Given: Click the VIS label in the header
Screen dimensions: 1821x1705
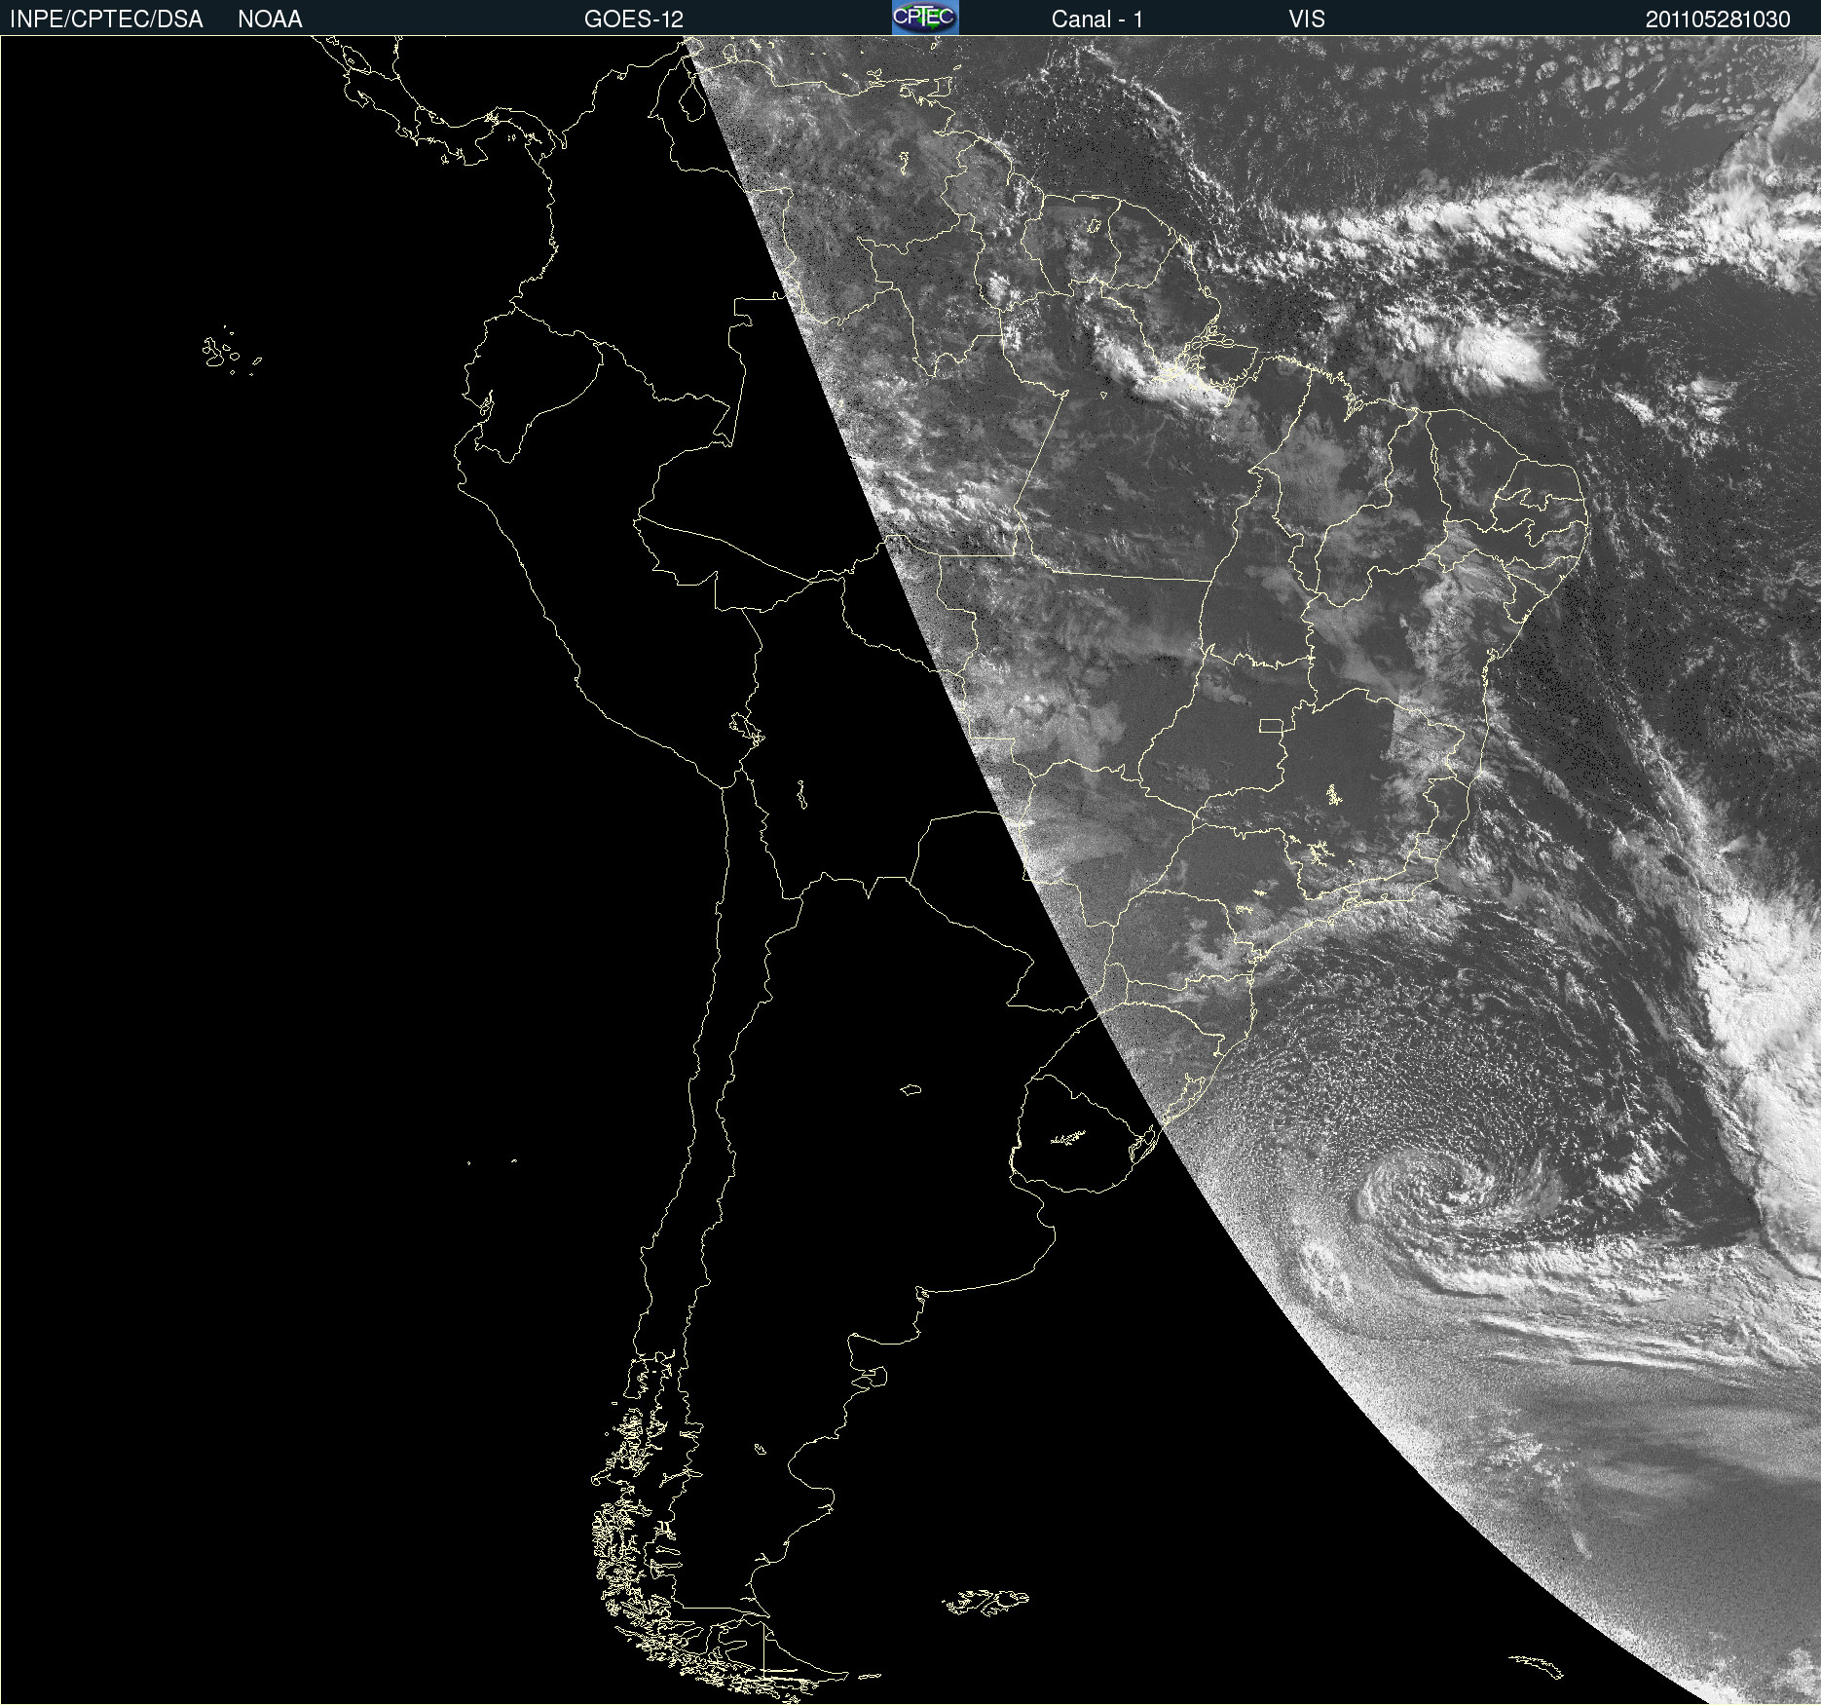Looking at the screenshot, I should (1307, 19).
